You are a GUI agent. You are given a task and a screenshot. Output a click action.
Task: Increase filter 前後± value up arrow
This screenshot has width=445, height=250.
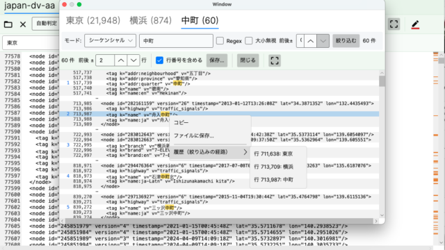(x=311, y=41)
